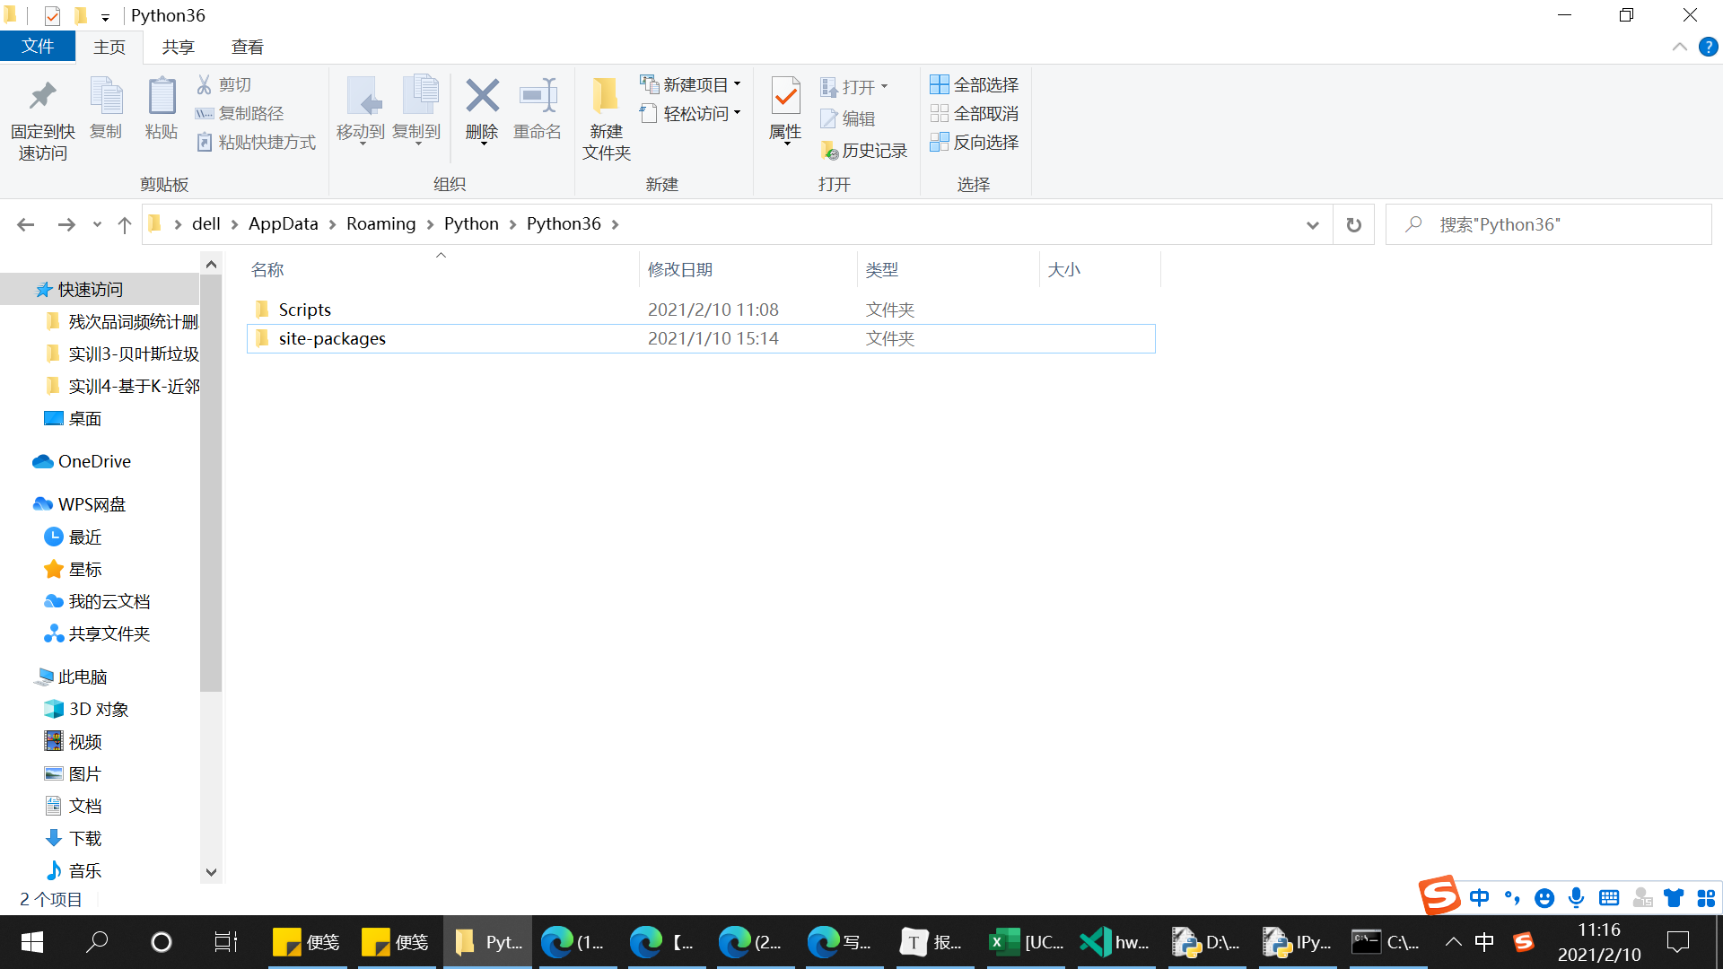The height and width of the screenshot is (969, 1723).
Task: Switch to the 查看 ribbon tab
Action: point(247,47)
